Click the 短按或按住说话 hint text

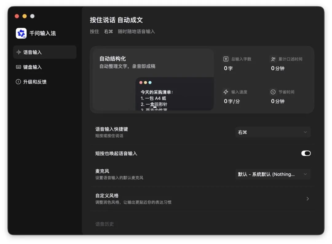tap(109, 136)
